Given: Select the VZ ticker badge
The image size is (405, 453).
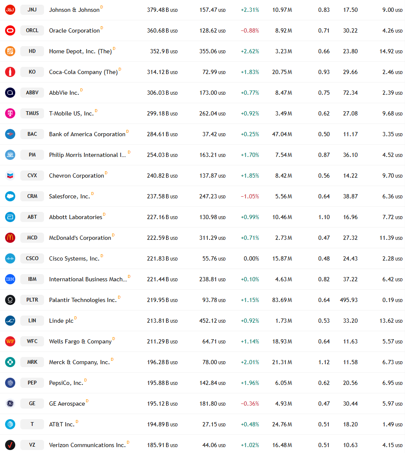Looking at the screenshot, I should pyautogui.click(x=32, y=445).
